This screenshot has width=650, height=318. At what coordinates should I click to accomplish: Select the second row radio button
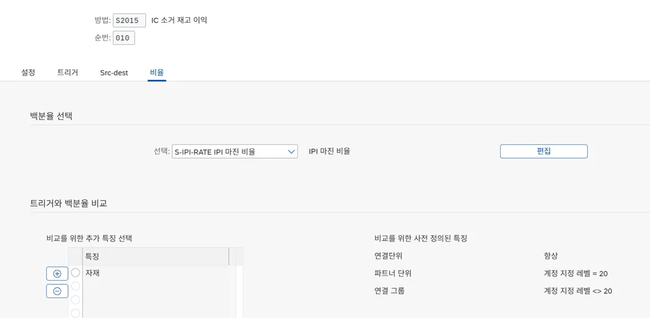75,286
